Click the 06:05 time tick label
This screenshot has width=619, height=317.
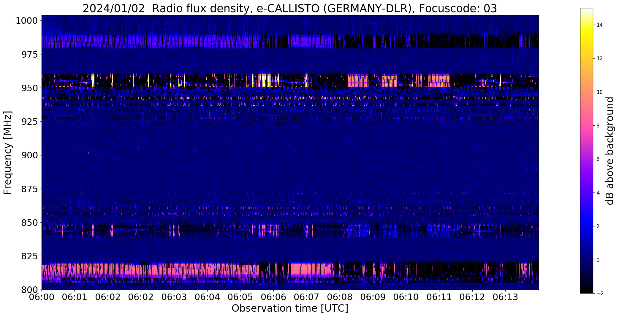240,297
